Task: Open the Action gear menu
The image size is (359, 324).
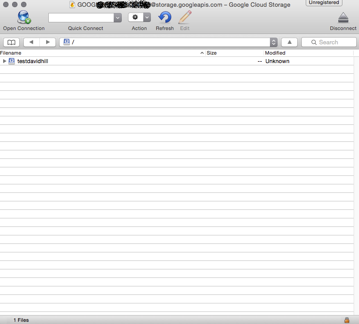Action: [x=136, y=17]
